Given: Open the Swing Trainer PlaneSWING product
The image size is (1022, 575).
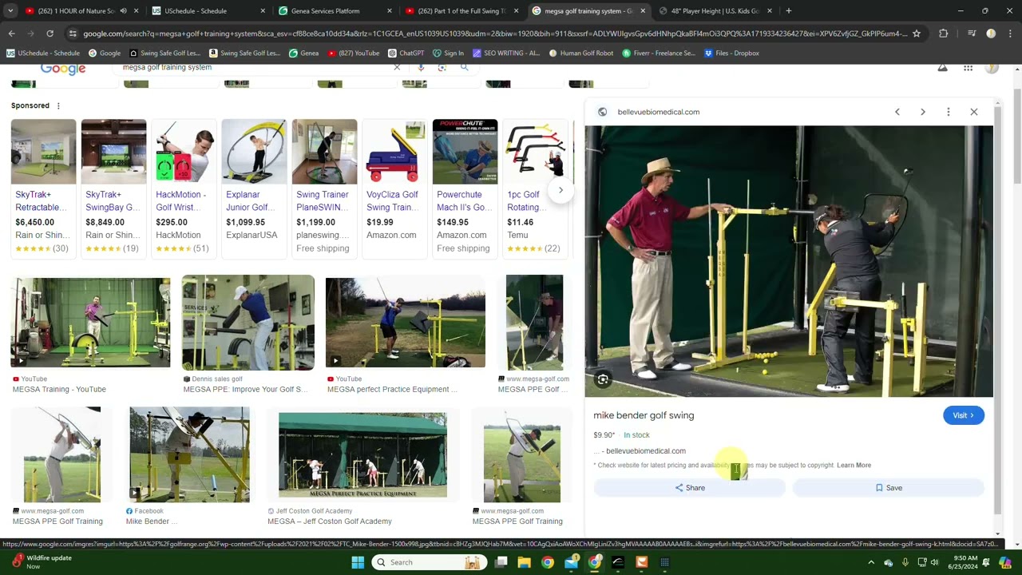Looking at the screenshot, I should point(324,188).
